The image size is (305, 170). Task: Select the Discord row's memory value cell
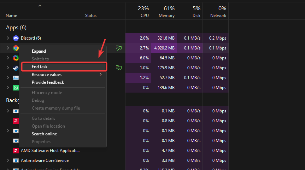tap(164, 38)
